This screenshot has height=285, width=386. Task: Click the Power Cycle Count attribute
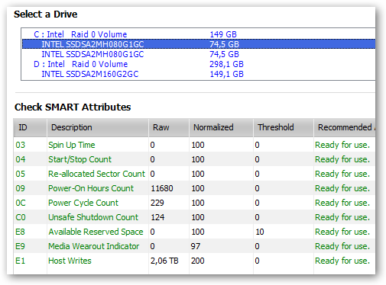pos(83,203)
